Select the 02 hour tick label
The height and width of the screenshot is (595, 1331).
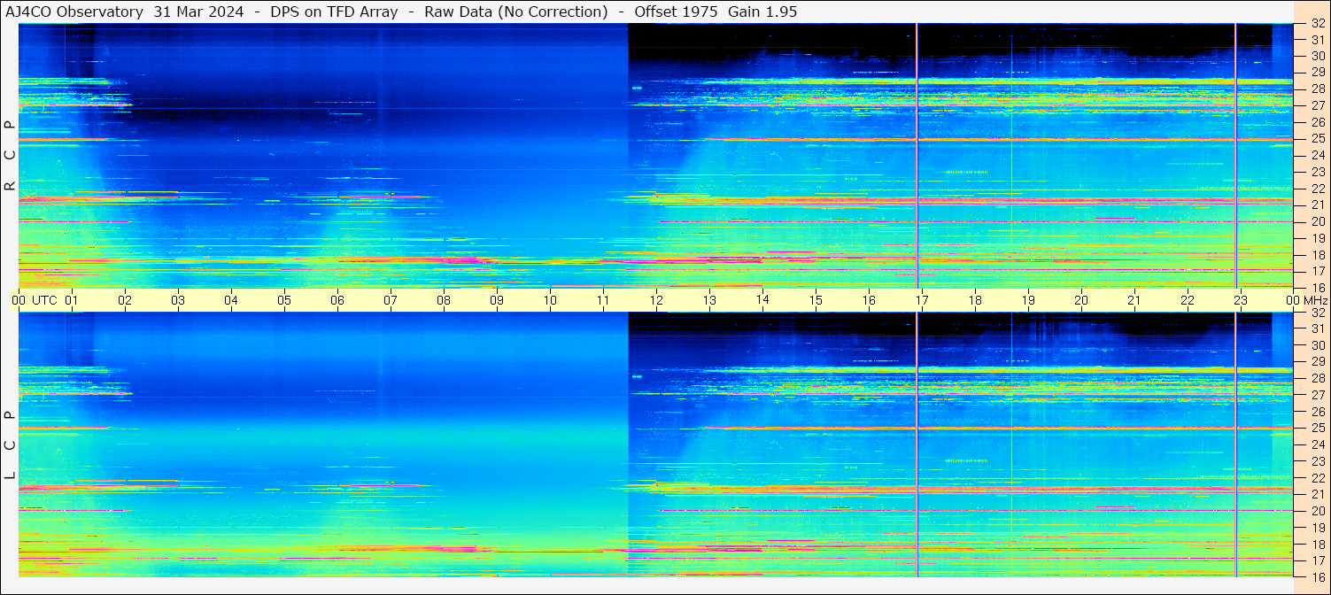coord(125,300)
